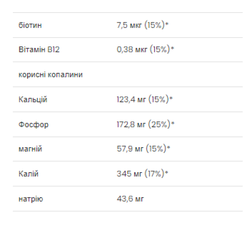Click the (25%) percentage in Фосфор row
The width and height of the screenshot is (243, 243).
pyautogui.click(x=159, y=124)
